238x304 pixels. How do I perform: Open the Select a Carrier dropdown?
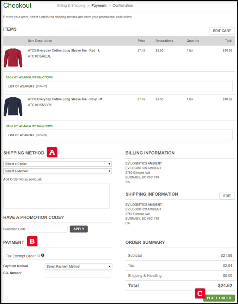click(x=57, y=164)
